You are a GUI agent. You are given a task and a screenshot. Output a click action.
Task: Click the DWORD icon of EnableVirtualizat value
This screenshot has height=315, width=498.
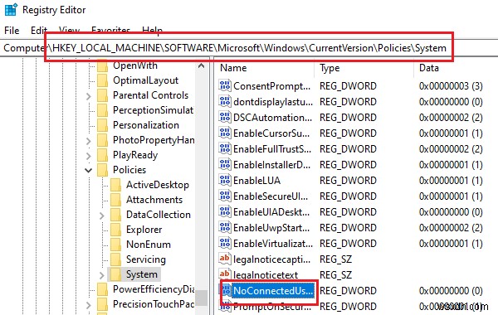click(225, 244)
